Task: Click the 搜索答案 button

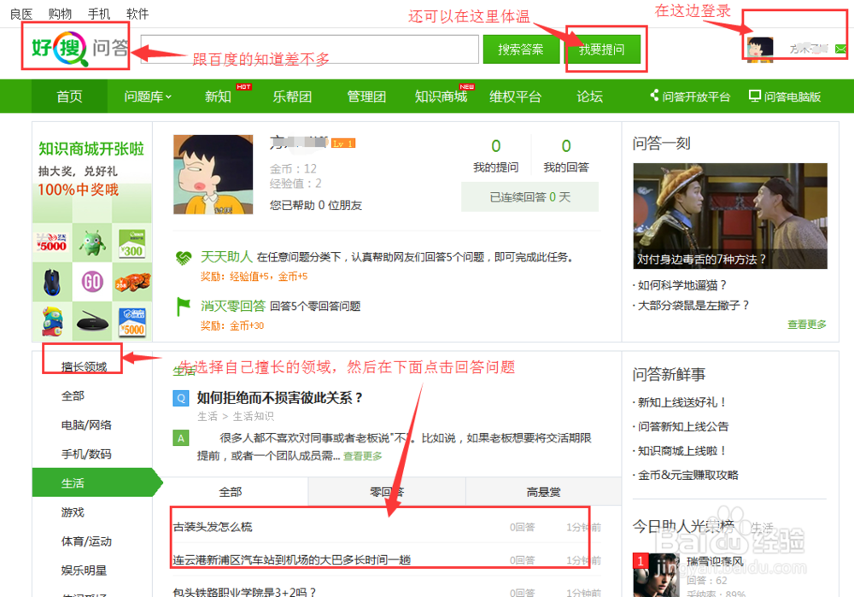Action: point(521,50)
